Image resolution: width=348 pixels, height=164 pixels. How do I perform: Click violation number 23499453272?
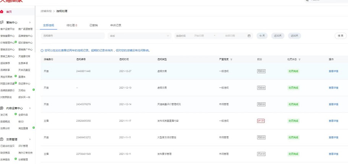coord(83,137)
